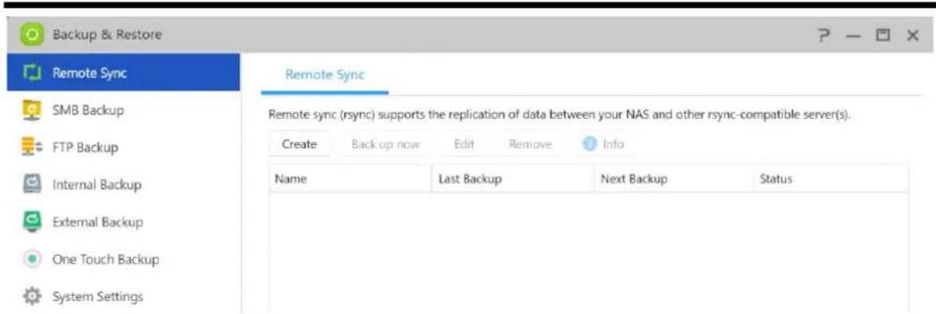
Task: Select External Backup in the sidebar
Action: click(97, 222)
